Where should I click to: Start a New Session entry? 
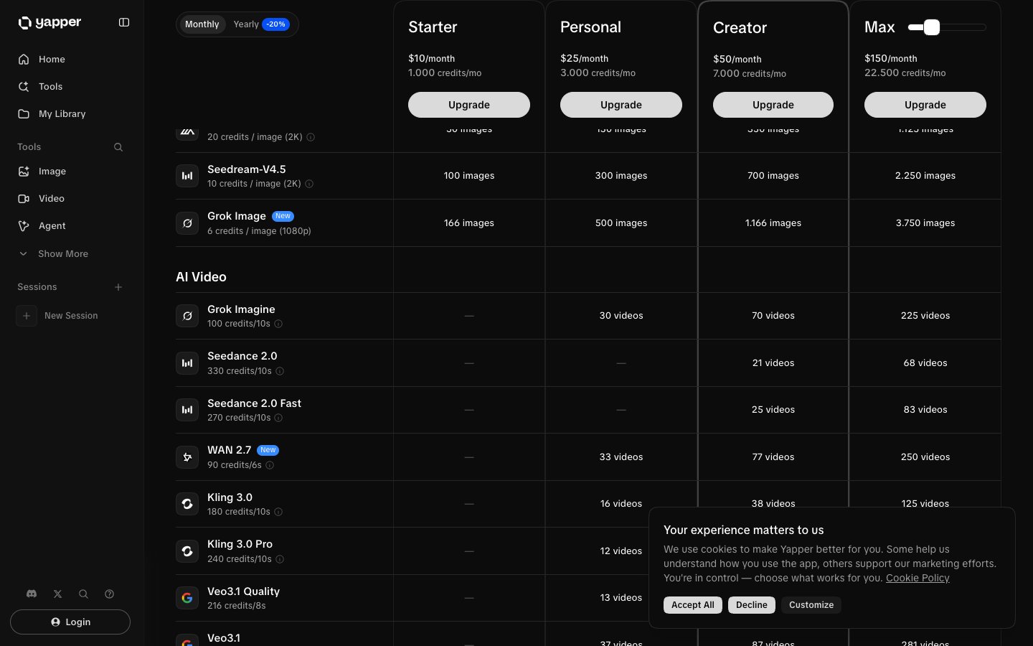pyautogui.click(x=70, y=316)
